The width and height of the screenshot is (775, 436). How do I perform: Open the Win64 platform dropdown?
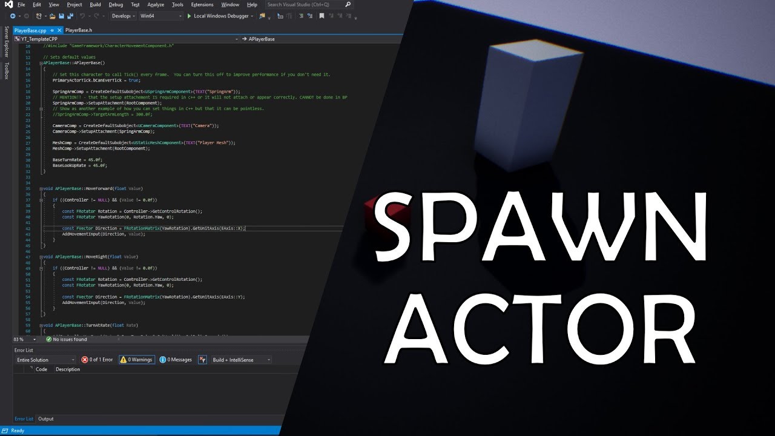(x=160, y=16)
